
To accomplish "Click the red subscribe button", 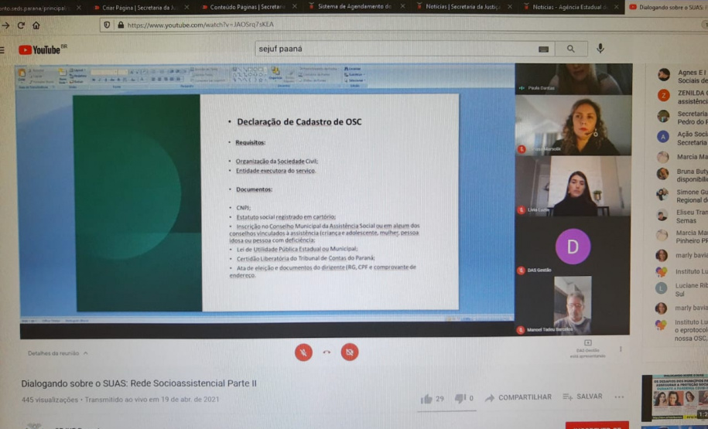I will (597, 425).
